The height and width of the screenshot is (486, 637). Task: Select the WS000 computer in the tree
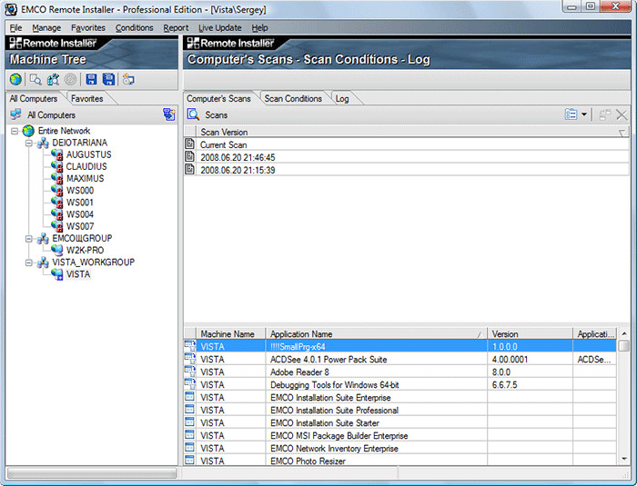[x=80, y=190]
